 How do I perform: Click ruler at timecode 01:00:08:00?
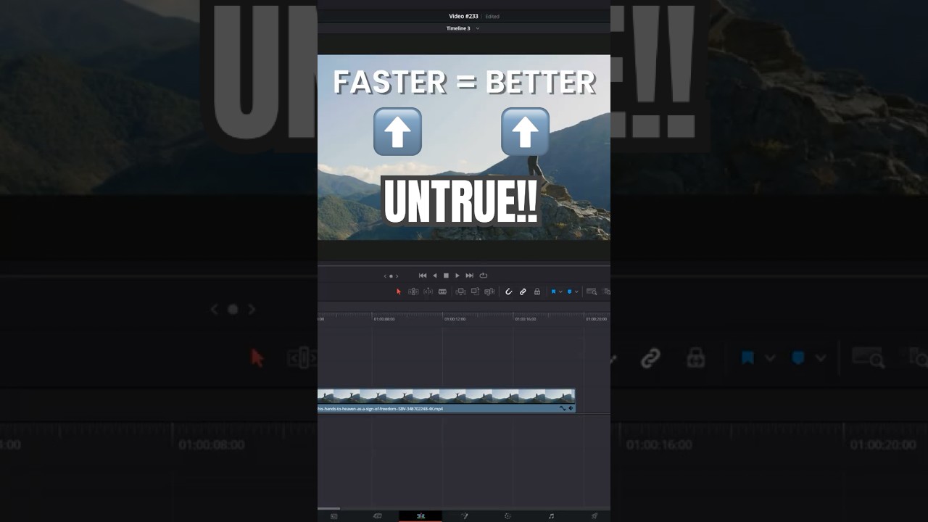click(x=384, y=319)
